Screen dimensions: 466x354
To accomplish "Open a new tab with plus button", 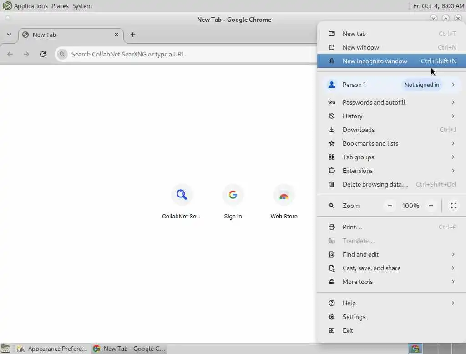I will (133, 35).
